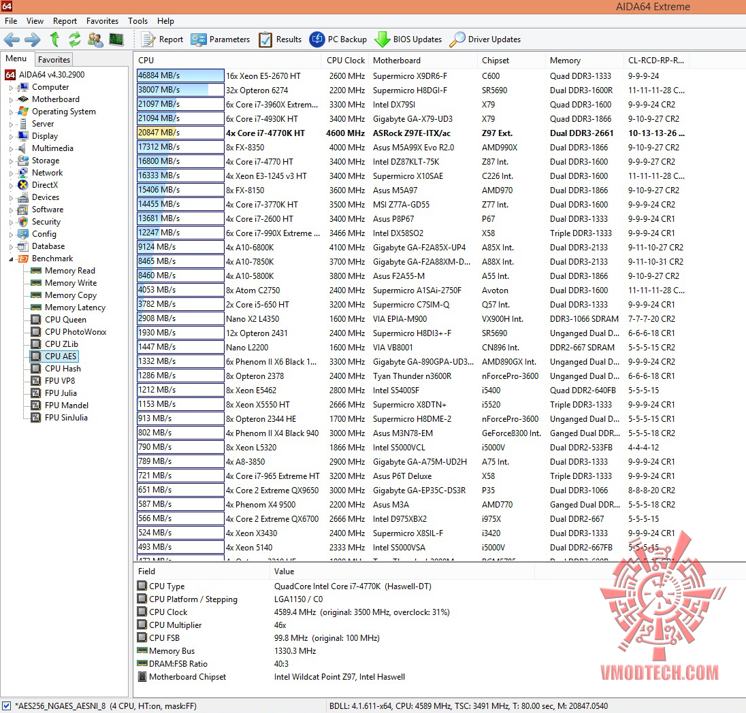Select Devices in the tree
The image size is (746, 713).
39,197
